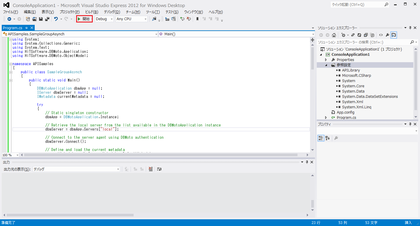Select the Microsoft.CSharp reference

pos(356,76)
